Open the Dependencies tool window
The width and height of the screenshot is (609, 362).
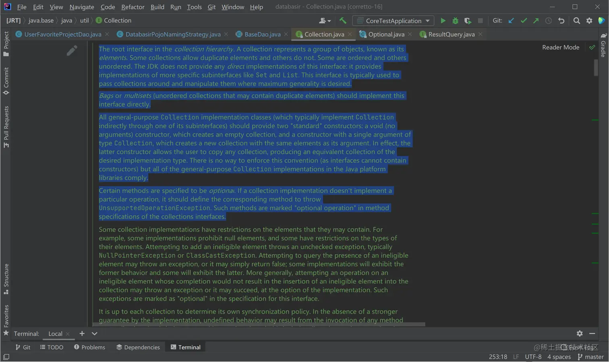138,347
